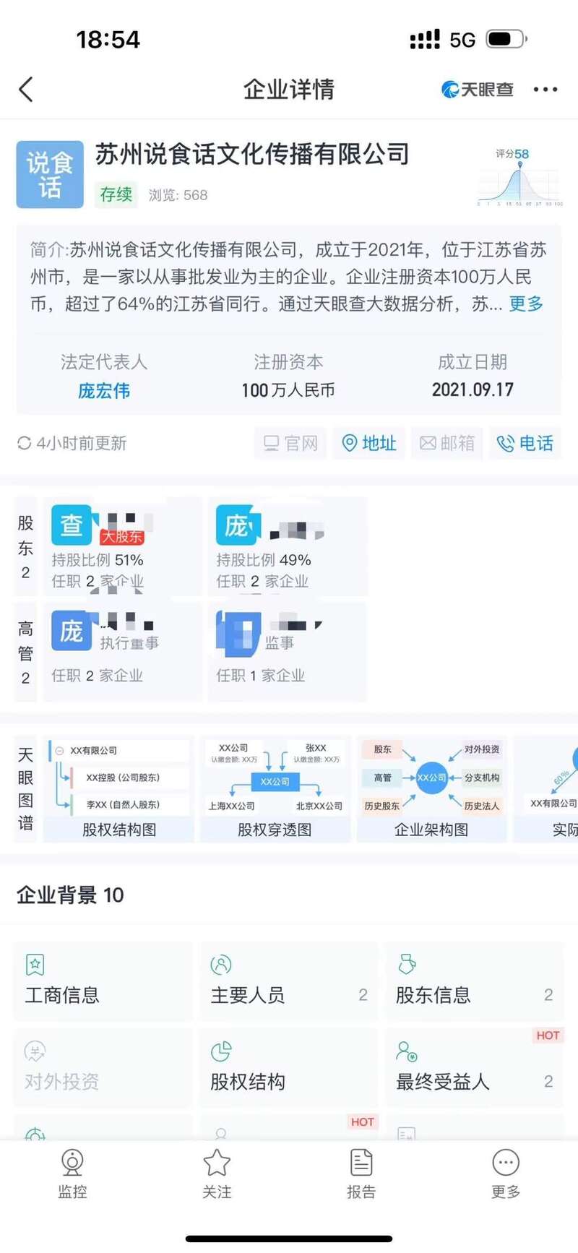This screenshot has width=578, height=1253.
Task: Go back using the top-left arrow
Action: [x=26, y=90]
